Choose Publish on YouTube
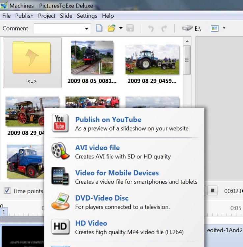Screen dimensions: 243x247 pos(108,120)
